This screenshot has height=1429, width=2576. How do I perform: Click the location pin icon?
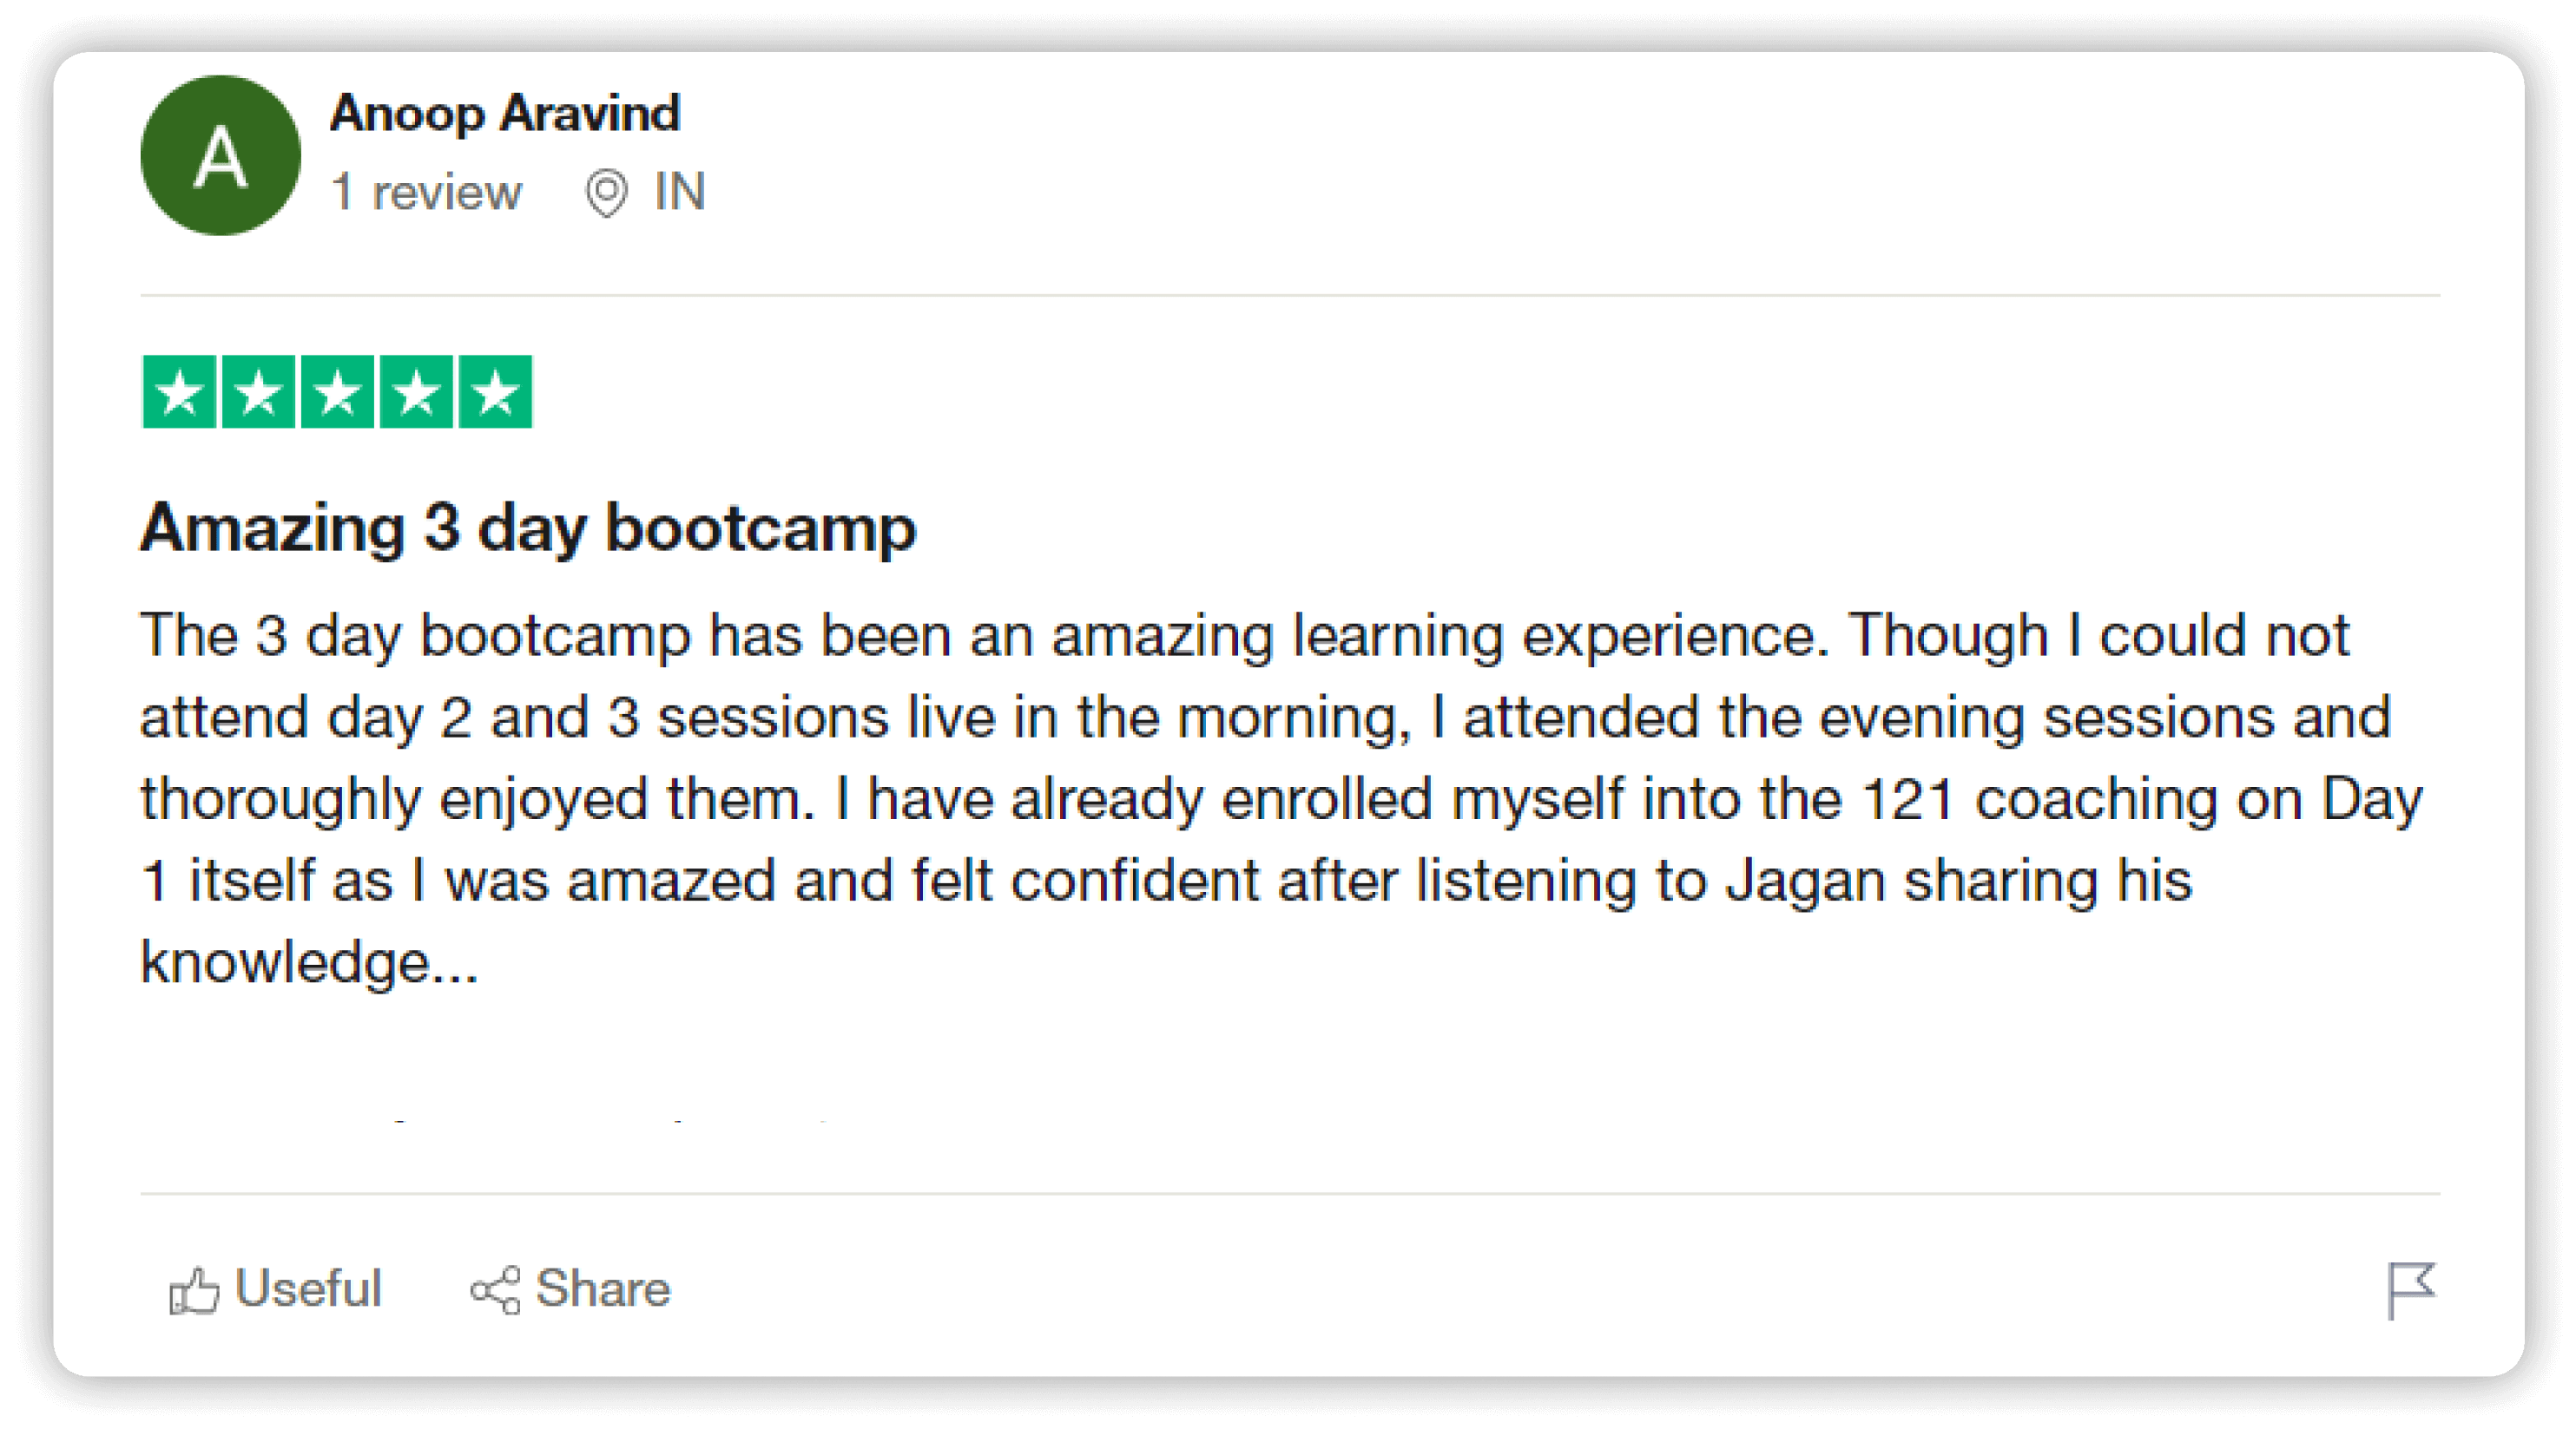606,192
